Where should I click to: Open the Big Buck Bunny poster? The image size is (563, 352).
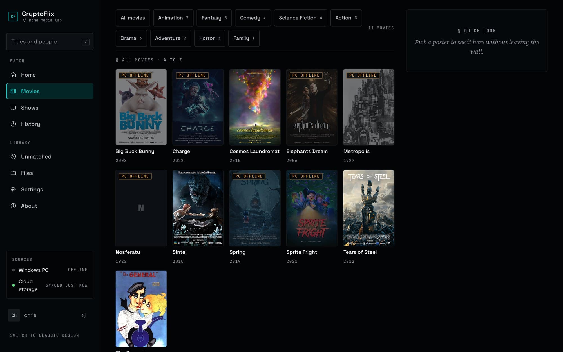[x=141, y=107]
